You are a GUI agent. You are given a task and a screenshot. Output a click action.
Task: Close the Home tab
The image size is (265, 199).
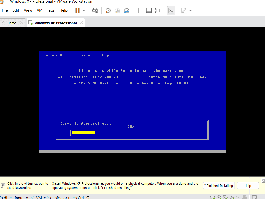click(x=21, y=23)
